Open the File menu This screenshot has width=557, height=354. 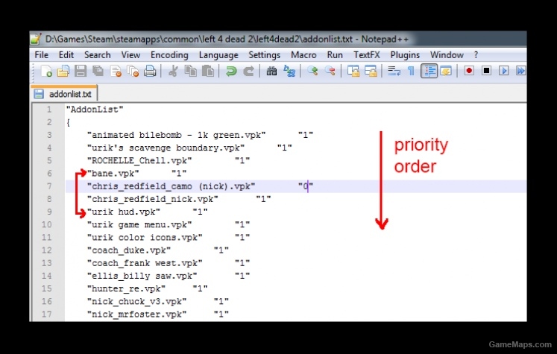coord(42,55)
